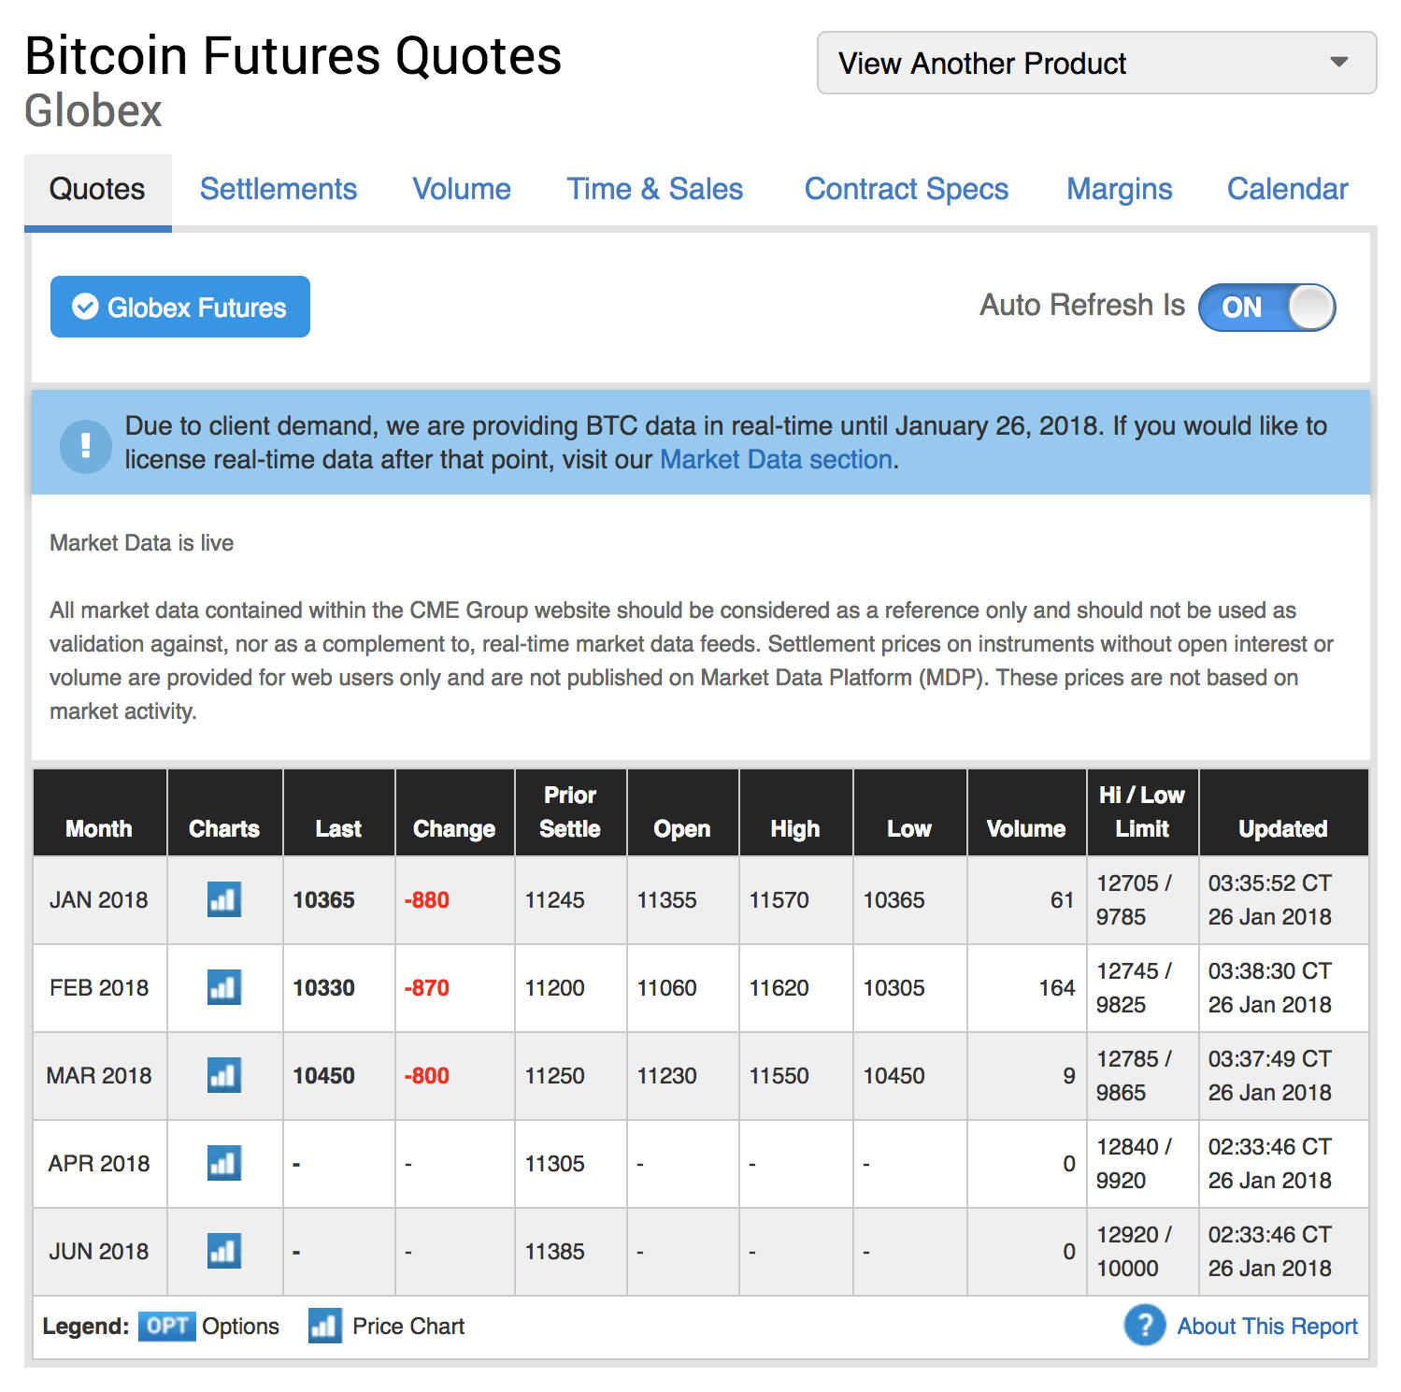The image size is (1401, 1392).
Task: Turn off the Auto Refresh toggle
Action: tap(1266, 308)
